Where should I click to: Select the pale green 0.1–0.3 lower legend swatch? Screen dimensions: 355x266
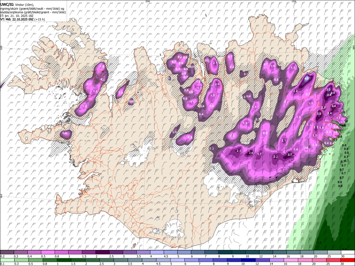coord(7,260)
